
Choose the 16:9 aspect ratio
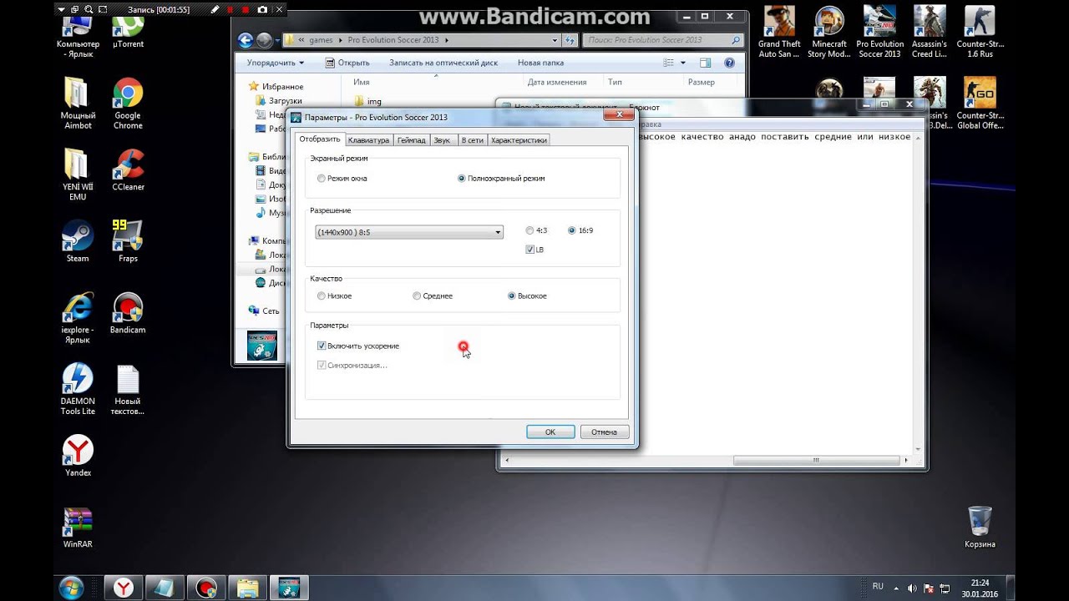click(572, 230)
